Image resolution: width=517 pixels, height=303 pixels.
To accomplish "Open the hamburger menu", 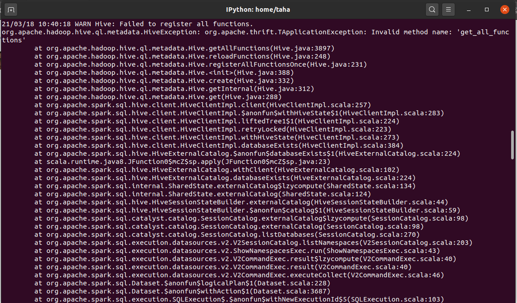I will click(x=448, y=9).
